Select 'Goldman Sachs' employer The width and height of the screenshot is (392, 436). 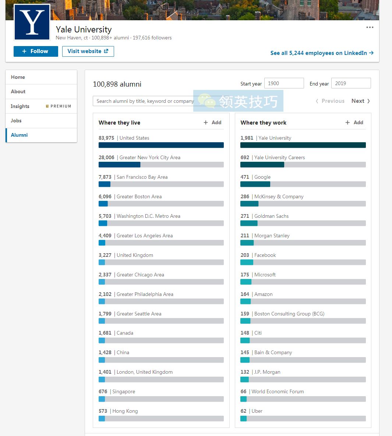(303, 220)
